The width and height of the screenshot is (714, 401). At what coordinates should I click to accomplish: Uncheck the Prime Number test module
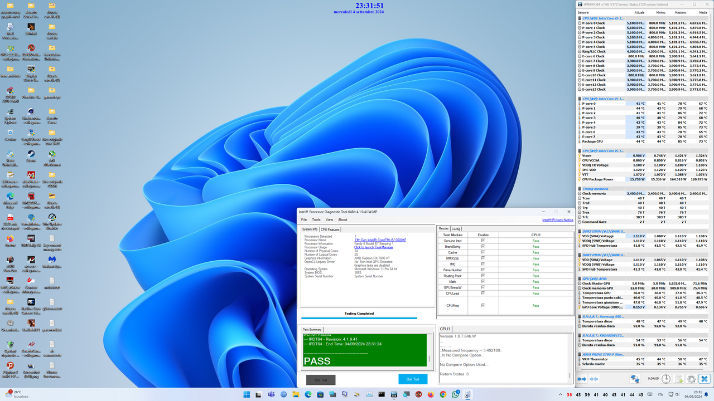[x=483, y=270]
